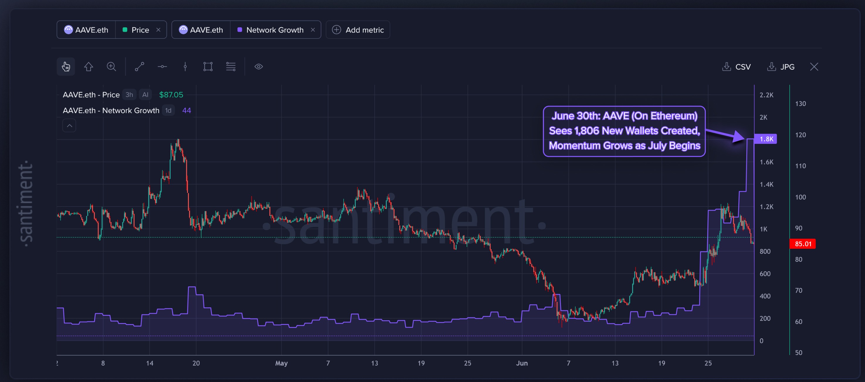Click the AAVE.eth - Price legend label

coord(91,95)
